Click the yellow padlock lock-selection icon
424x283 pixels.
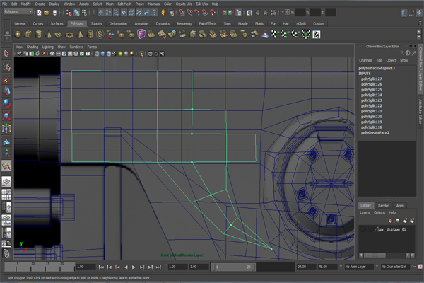163,13
